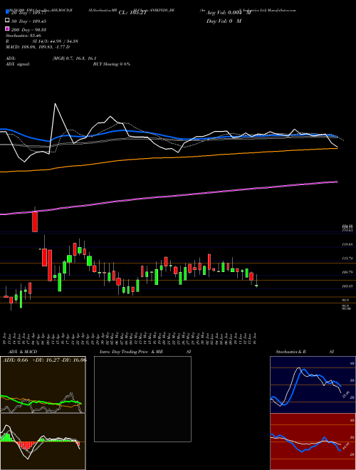The width and height of the screenshot is (356, 470).
Task: Open the empty Intra Day Trading Price panel
Action: pyautogui.click(x=142, y=399)
